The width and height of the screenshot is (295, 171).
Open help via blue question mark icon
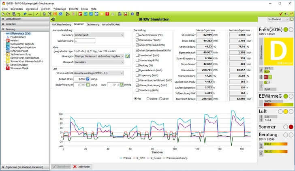tap(132, 14)
